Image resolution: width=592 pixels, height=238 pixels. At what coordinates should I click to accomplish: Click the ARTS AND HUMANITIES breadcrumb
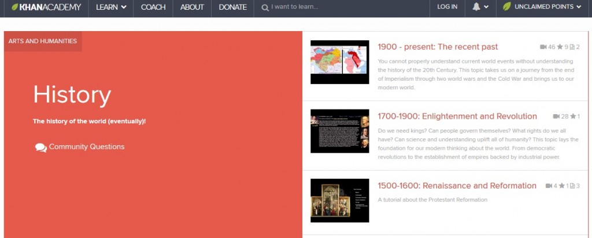click(43, 41)
